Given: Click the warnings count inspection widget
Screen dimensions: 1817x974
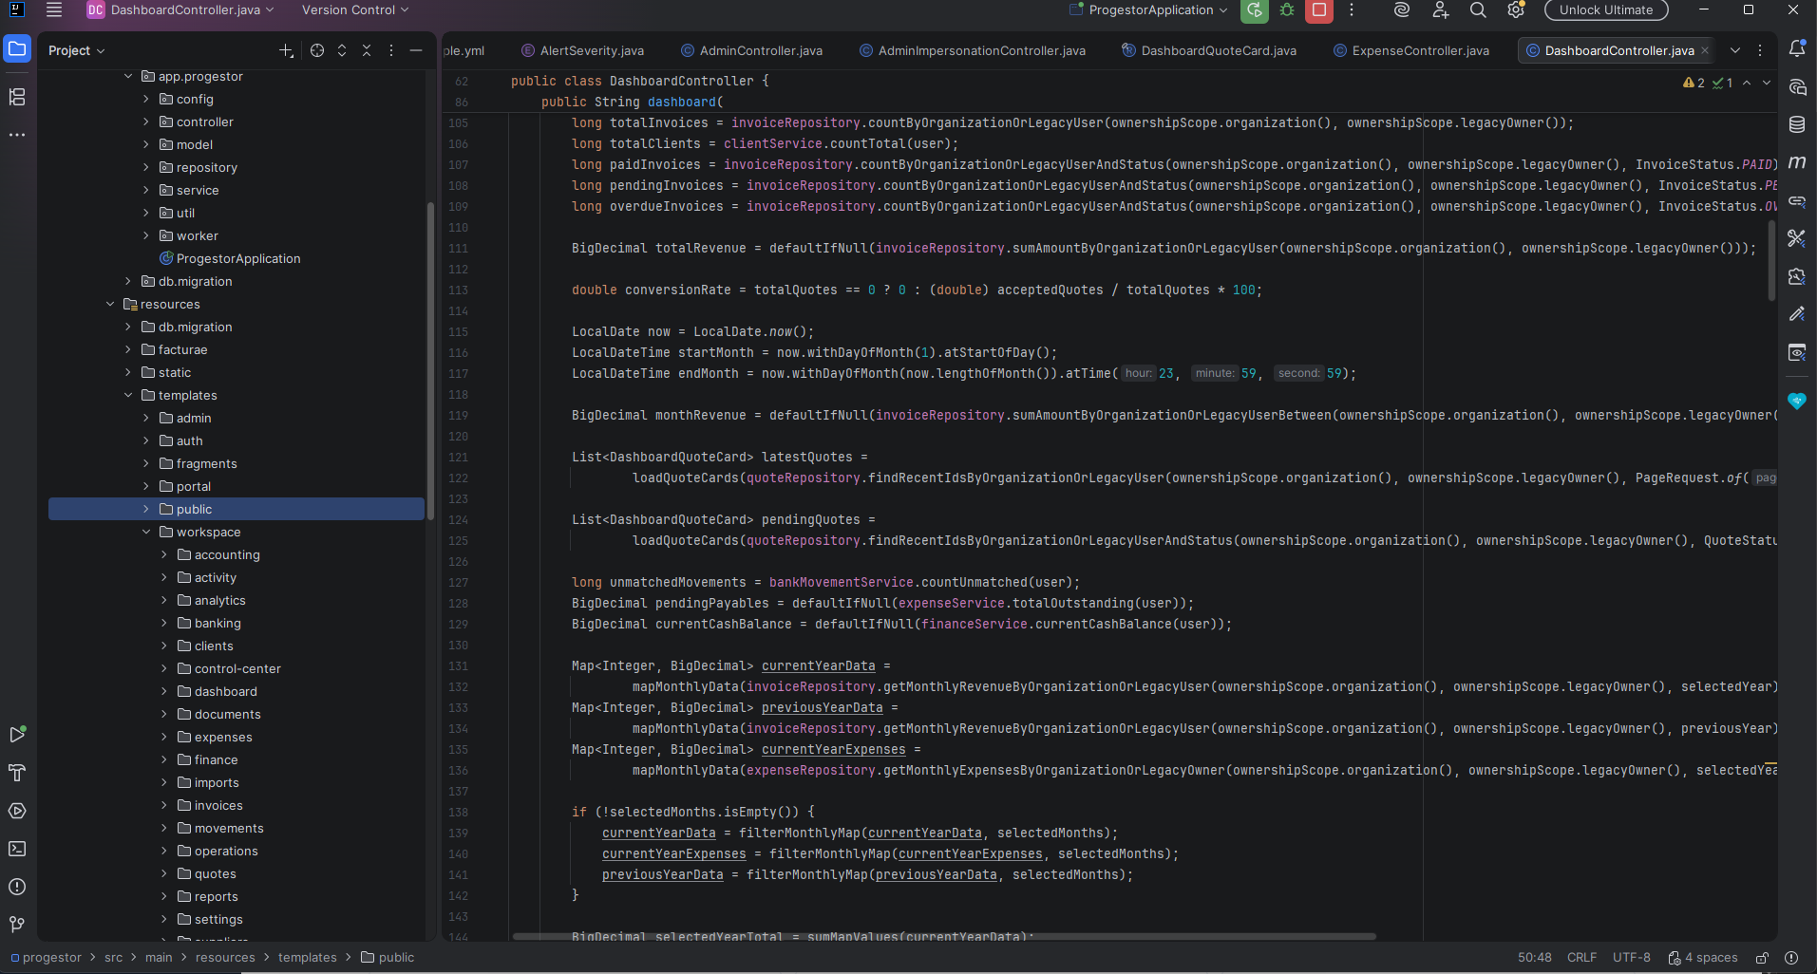Looking at the screenshot, I should pos(1694,83).
